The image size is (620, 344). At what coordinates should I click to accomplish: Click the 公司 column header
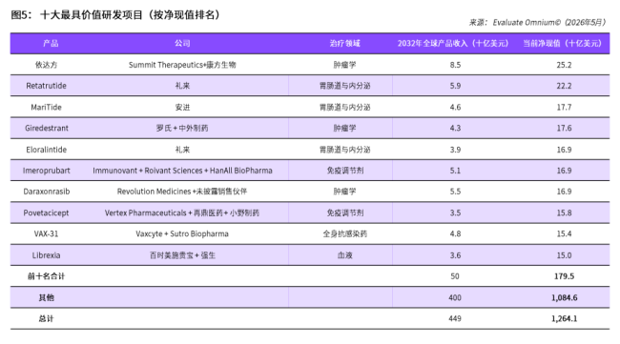(x=182, y=44)
